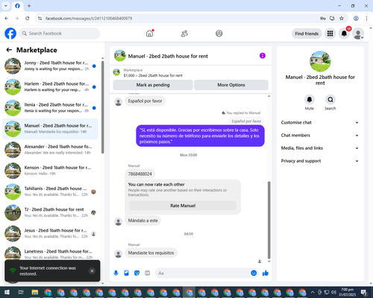Search in conversation magnifier icon
The height and width of the screenshot is (298, 373).
point(330,100)
